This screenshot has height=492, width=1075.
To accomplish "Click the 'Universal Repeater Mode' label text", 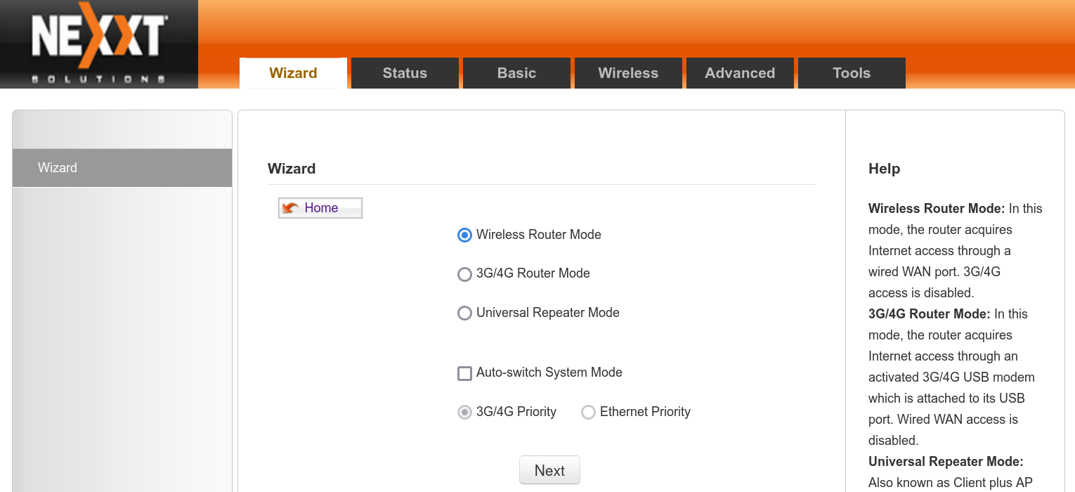I will click(x=547, y=313).
